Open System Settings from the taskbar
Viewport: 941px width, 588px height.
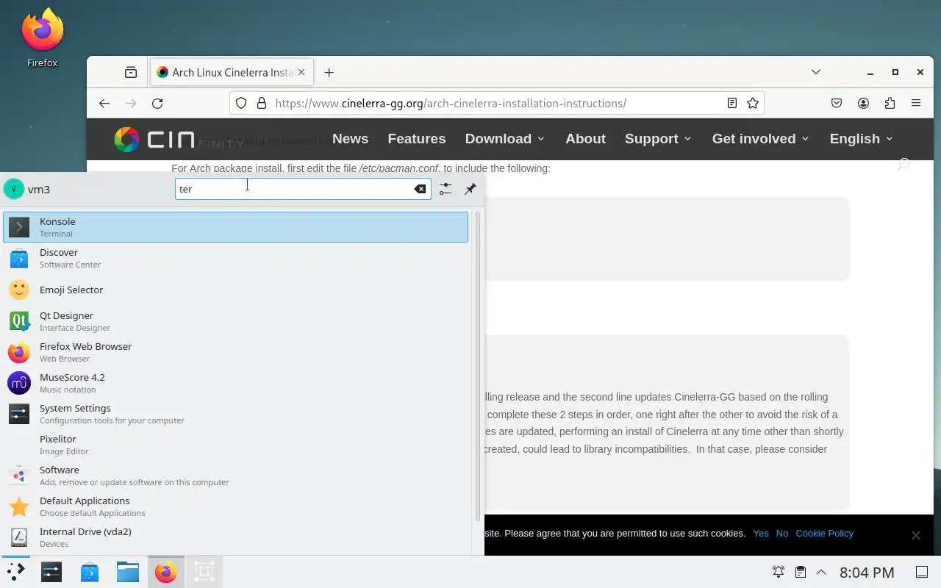[x=51, y=572]
